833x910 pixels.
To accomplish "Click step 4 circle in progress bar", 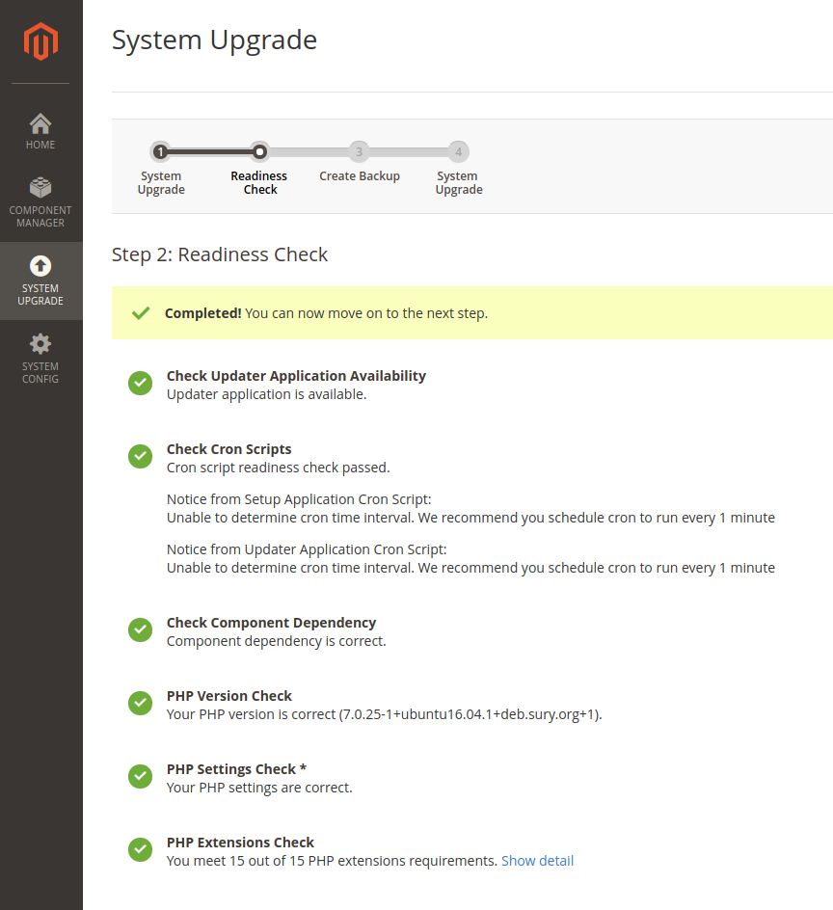I will pyautogui.click(x=459, y=152).
